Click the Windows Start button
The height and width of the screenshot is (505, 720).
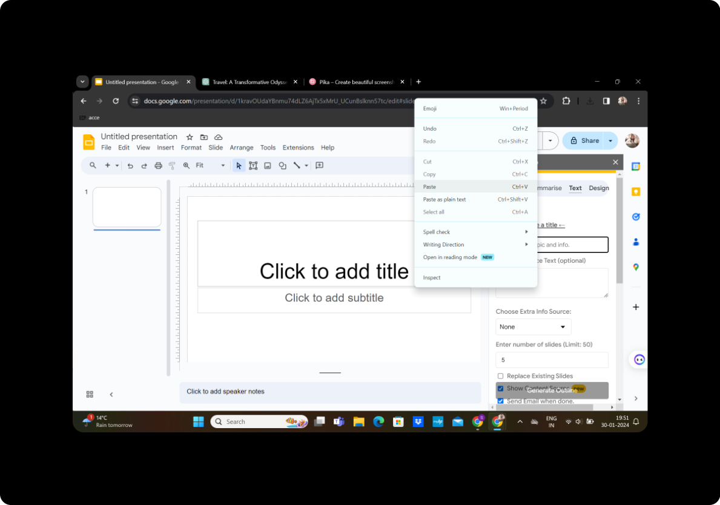coord(199,421)
